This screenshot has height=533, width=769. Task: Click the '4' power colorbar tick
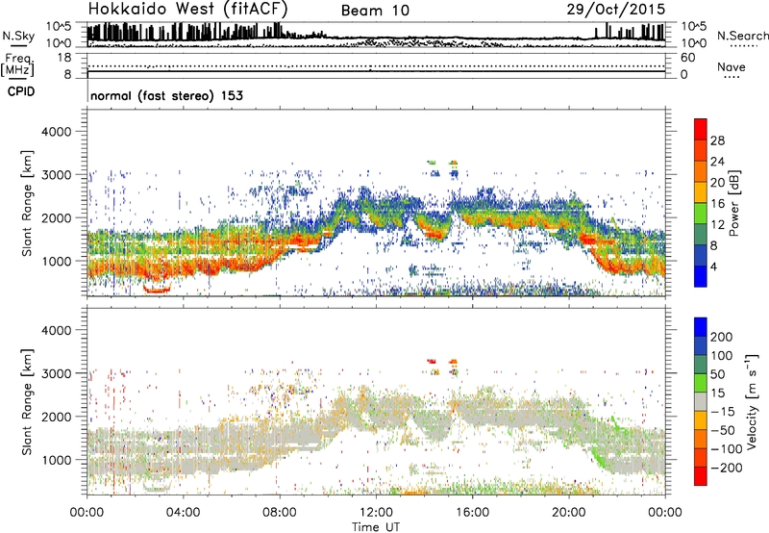coord(714,266)
